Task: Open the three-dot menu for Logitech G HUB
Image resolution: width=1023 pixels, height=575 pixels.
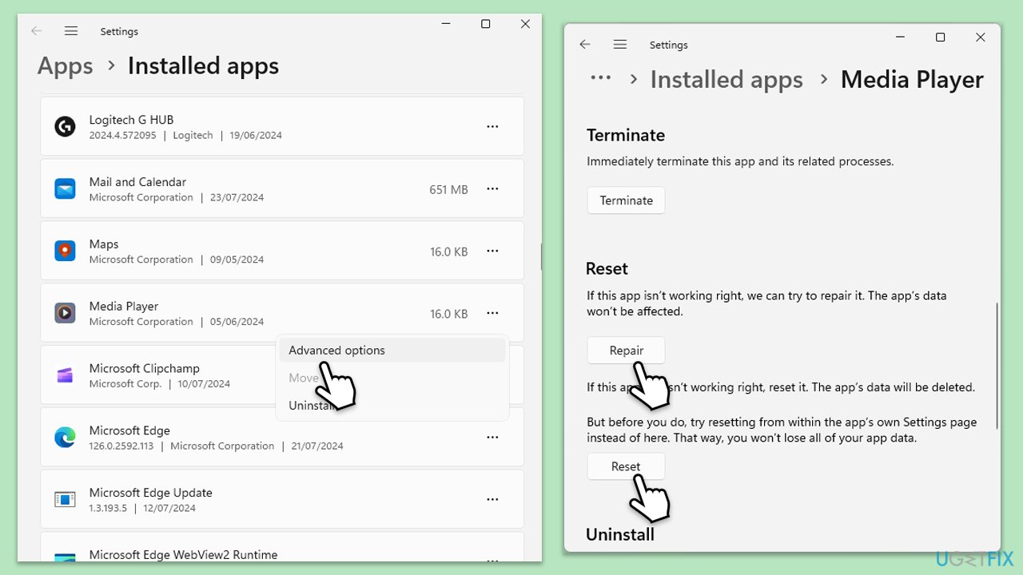Action: [x=492, y=126]
